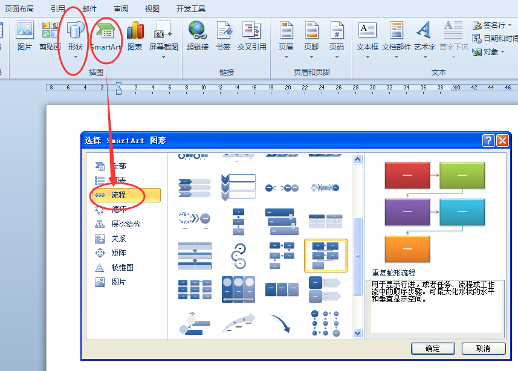Select the Pyramid (棱锥图) category
518x371 pixels.
[x=126, y=268]
